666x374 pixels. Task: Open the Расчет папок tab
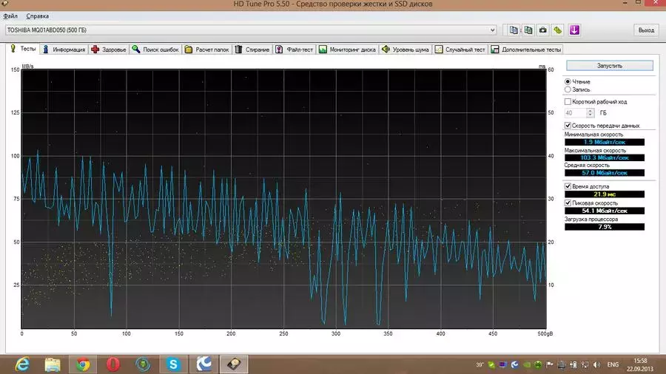coord(207,50)
